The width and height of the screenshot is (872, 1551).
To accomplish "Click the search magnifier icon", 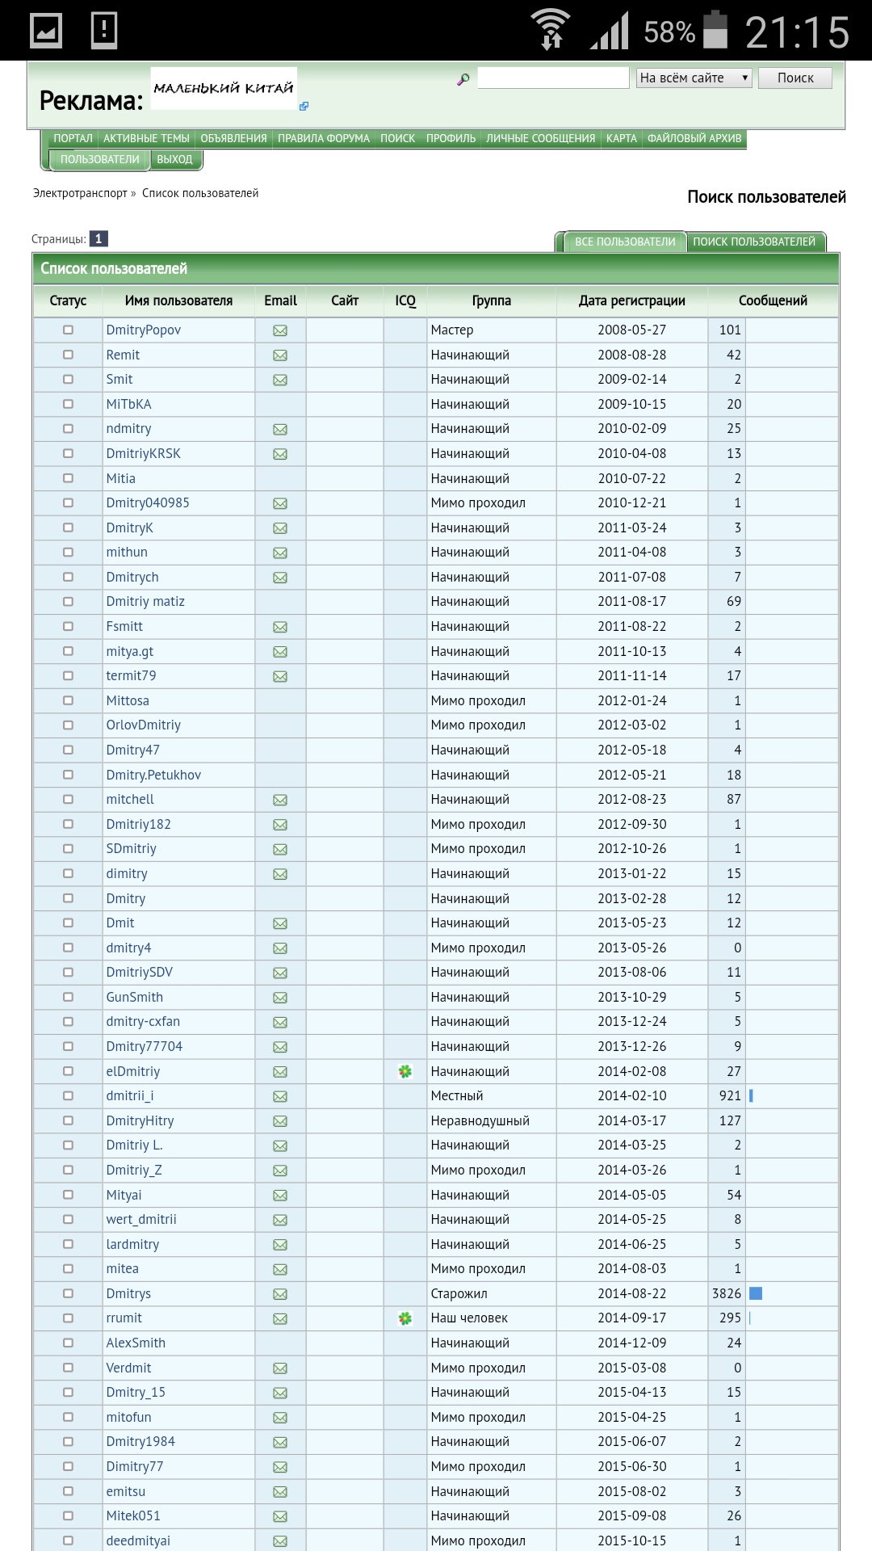I will [x=463, y=79].
